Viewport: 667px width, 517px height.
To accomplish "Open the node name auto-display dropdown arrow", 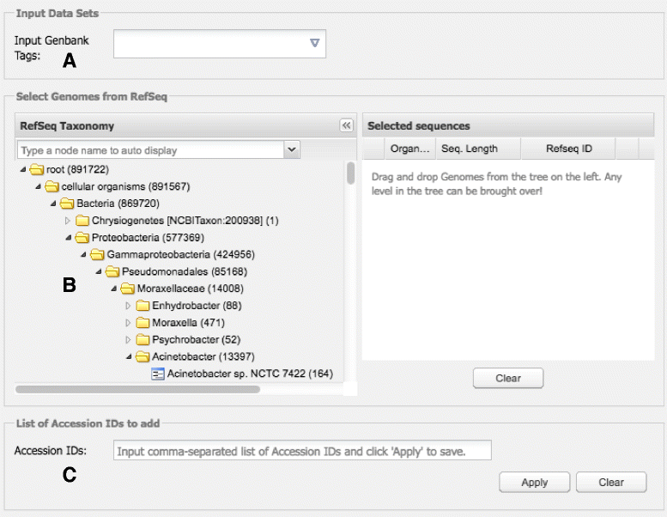I will 292,149.
